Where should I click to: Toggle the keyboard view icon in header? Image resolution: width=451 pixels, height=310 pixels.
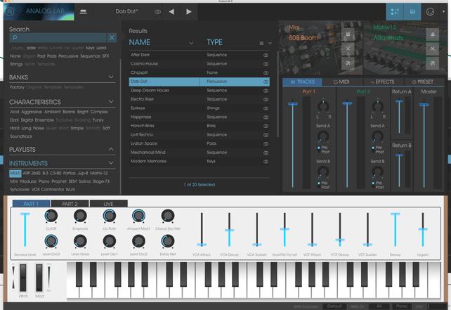coord(412,12)
